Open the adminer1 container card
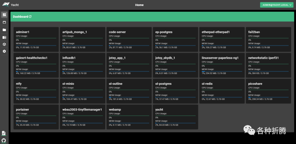Viewport: 296px width, 144px height. [36, 39]
